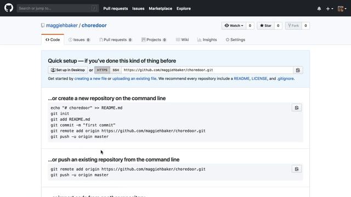Open the LICENSE link
This screenshot has width=351, height=197.
pyautogui.click(x=259, y=79)
